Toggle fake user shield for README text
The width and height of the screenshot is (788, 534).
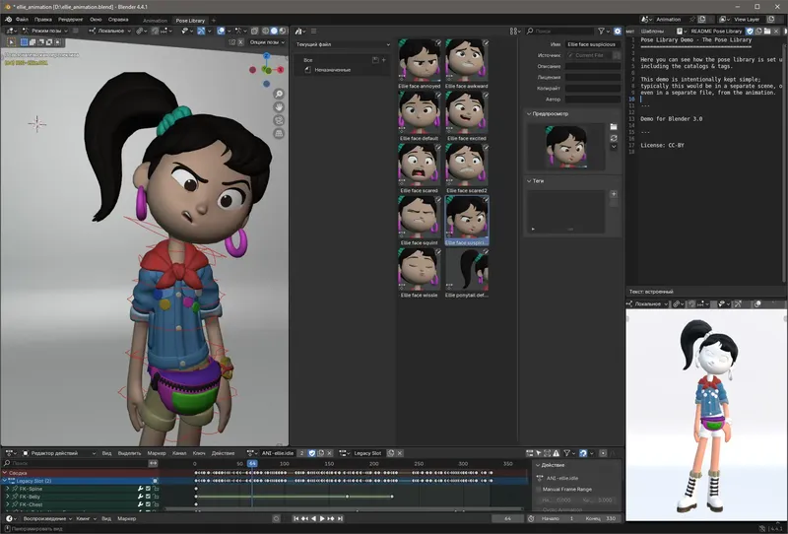click(x=750, y=32)
